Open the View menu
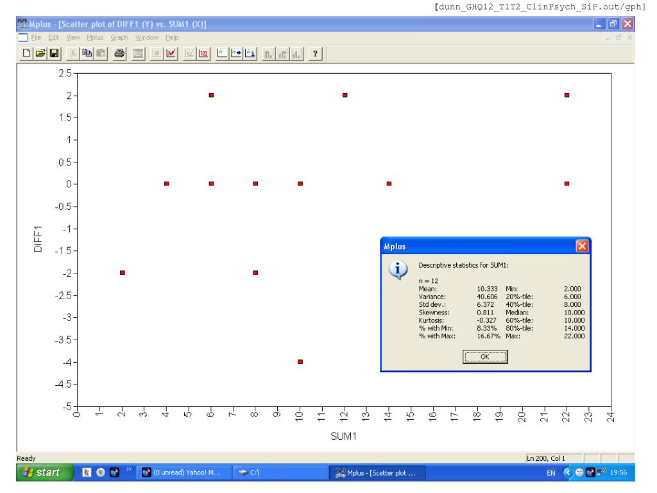The image size is (657, 493). click(x=73, y=37)
